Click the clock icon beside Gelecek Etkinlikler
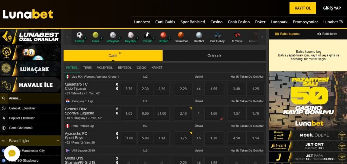The image size is (347, 164). (x=3, y=108)
